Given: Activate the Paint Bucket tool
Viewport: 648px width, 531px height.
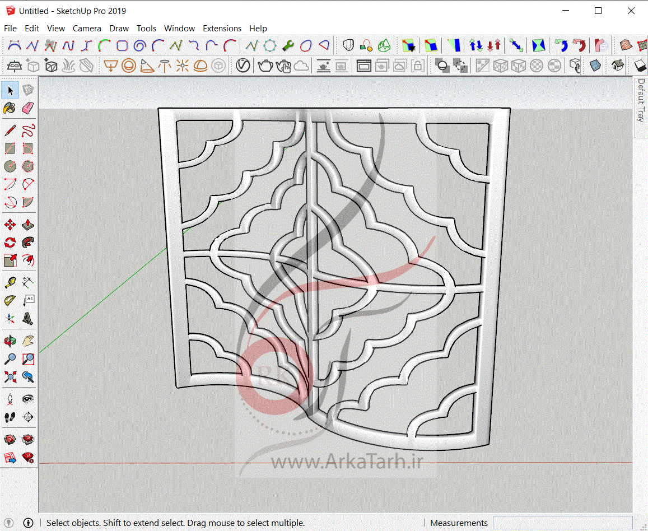Looking at the screenshot, I should click(x=10, y=108).
